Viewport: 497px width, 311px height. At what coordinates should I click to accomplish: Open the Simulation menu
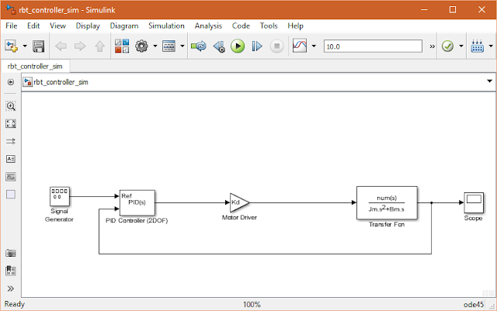166,26
